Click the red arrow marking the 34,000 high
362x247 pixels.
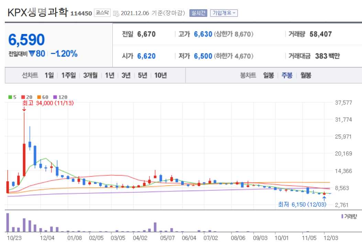(x=24, y=109)
